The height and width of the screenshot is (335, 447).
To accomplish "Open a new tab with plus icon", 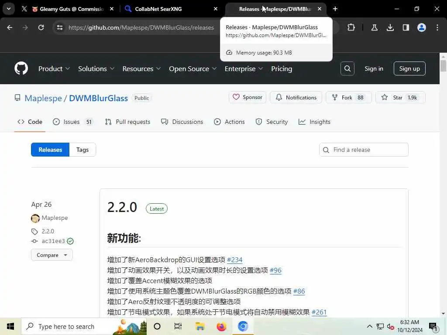I will click(x=335, y=9).
